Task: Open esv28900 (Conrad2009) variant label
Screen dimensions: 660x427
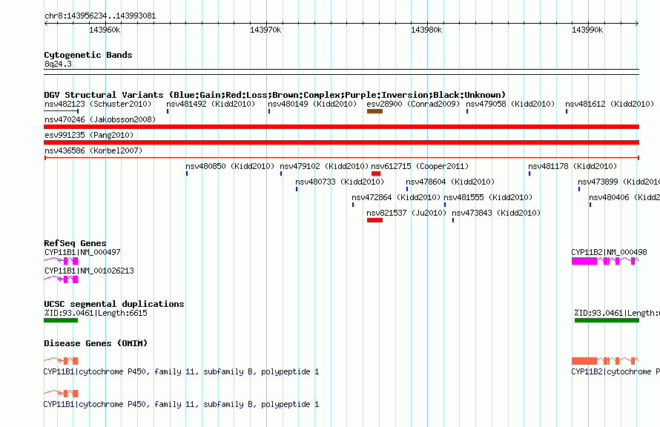Action: click(413, 104)
